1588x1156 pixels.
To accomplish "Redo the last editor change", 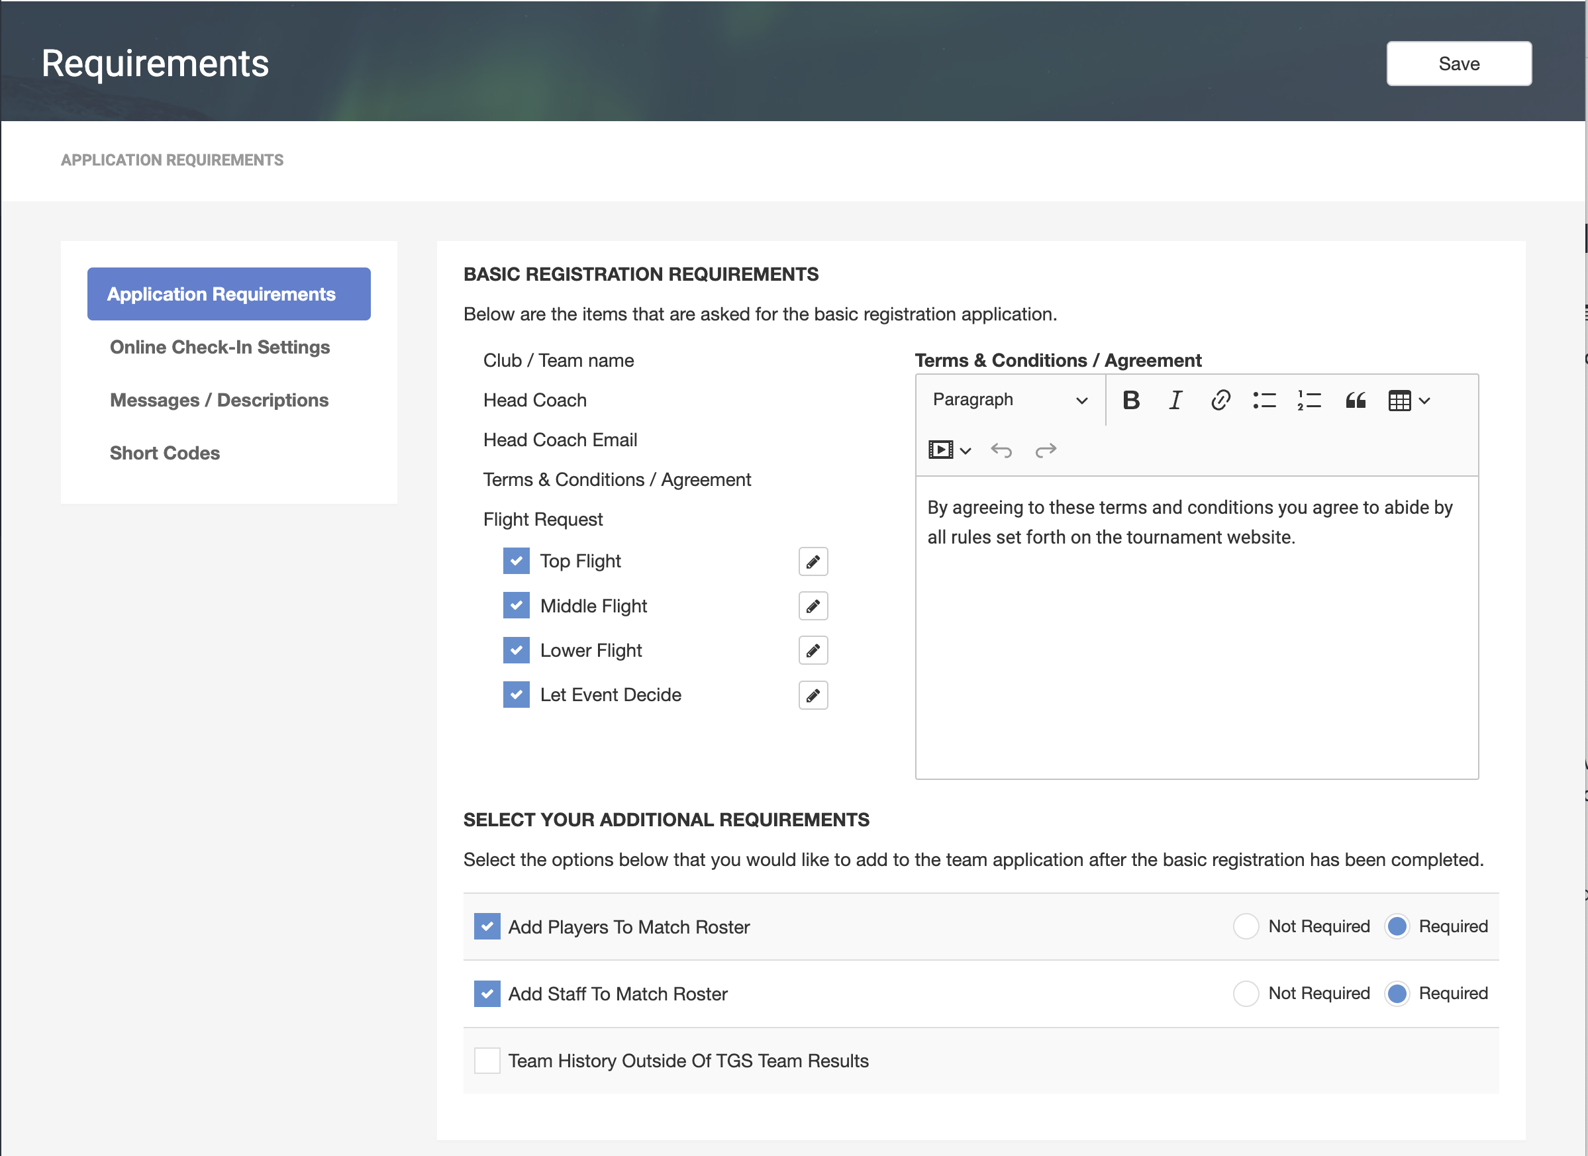I will [1046, 450].
